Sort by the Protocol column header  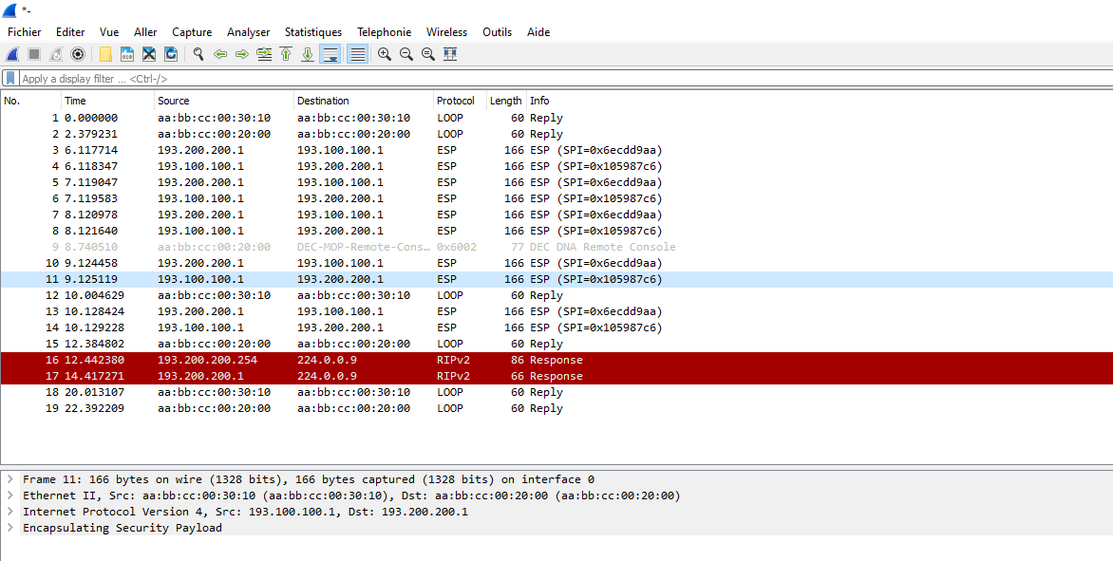point(460,101)
